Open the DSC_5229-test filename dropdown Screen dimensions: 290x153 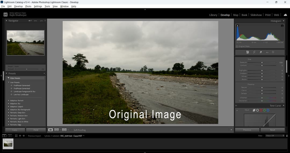(84, 136)
